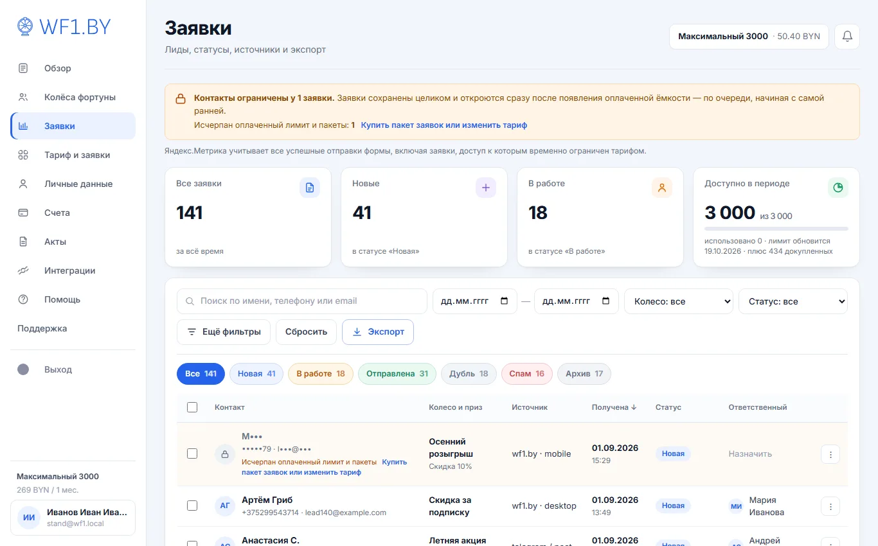Image resolution: width=878 pixels, height=546 pixels.
Task: Expand Ещё фильтры options
Action: point(224,332)
